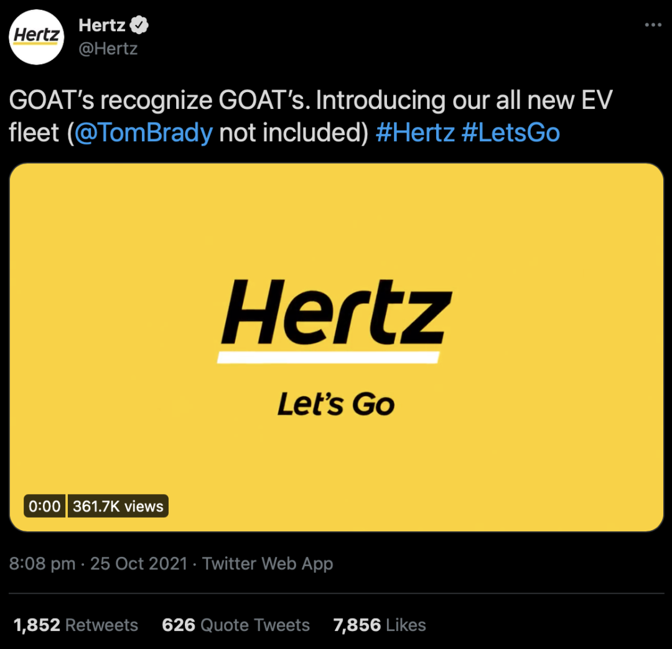Open the Twitter Web App source link
This screenshot has height=649, width=672.
click(268, 563)
